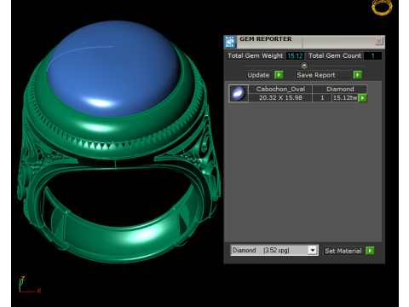The image size is (409, 307).
Task: Select the oval cabochon gem thumbnail
Action: 239,94
